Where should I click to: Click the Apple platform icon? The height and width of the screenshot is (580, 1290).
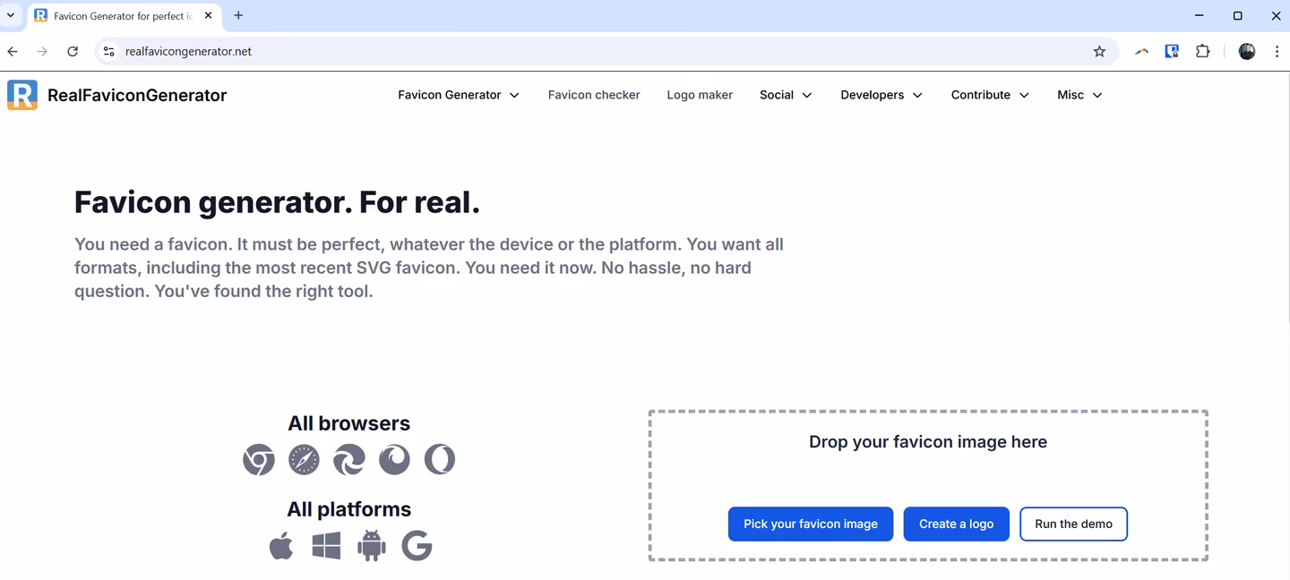pyautogui.click(x=280, y=545)
